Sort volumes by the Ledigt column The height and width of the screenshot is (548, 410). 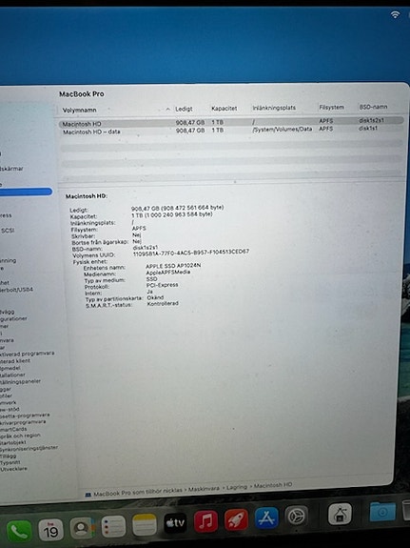pos(184,109)
